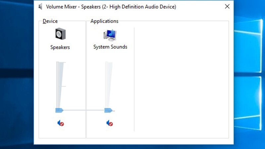The height and width of the screenshot is (149, 265).
Task: Unmute the System Sounds application
Action: 110,123
